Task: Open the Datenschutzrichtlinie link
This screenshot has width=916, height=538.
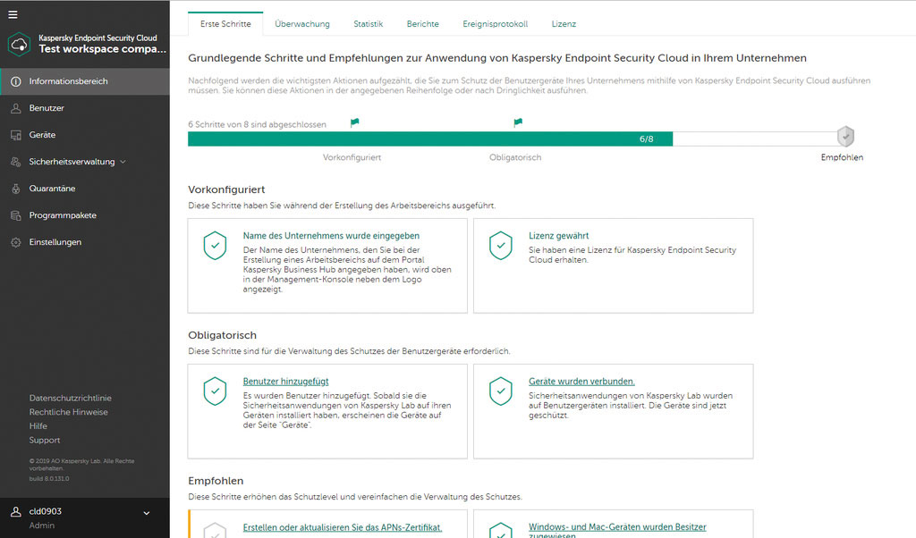Action: [70, 398]
